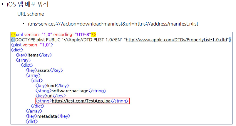Click the xml version declaration line
This screenshot has height=126, width=236.
coord(53,35)
